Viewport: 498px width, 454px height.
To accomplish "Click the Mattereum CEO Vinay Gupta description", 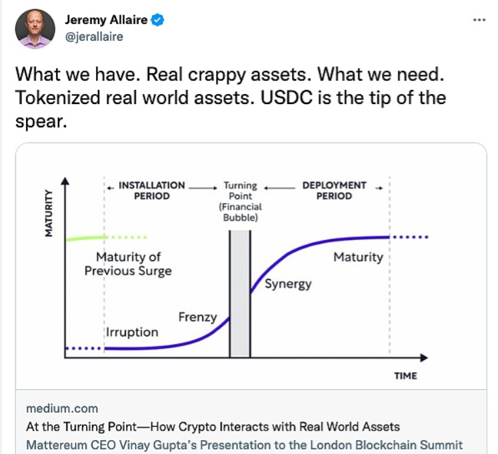I will pyautogui.click(x=244, y=445).
